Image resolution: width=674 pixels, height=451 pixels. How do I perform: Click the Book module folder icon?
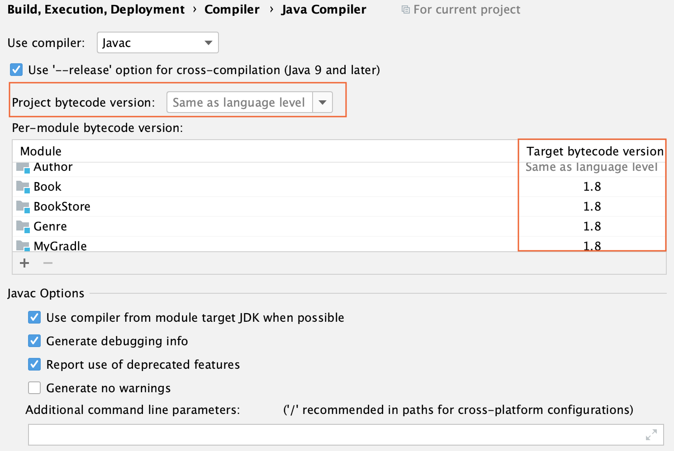pyautogui.click(x=22, y=187)
